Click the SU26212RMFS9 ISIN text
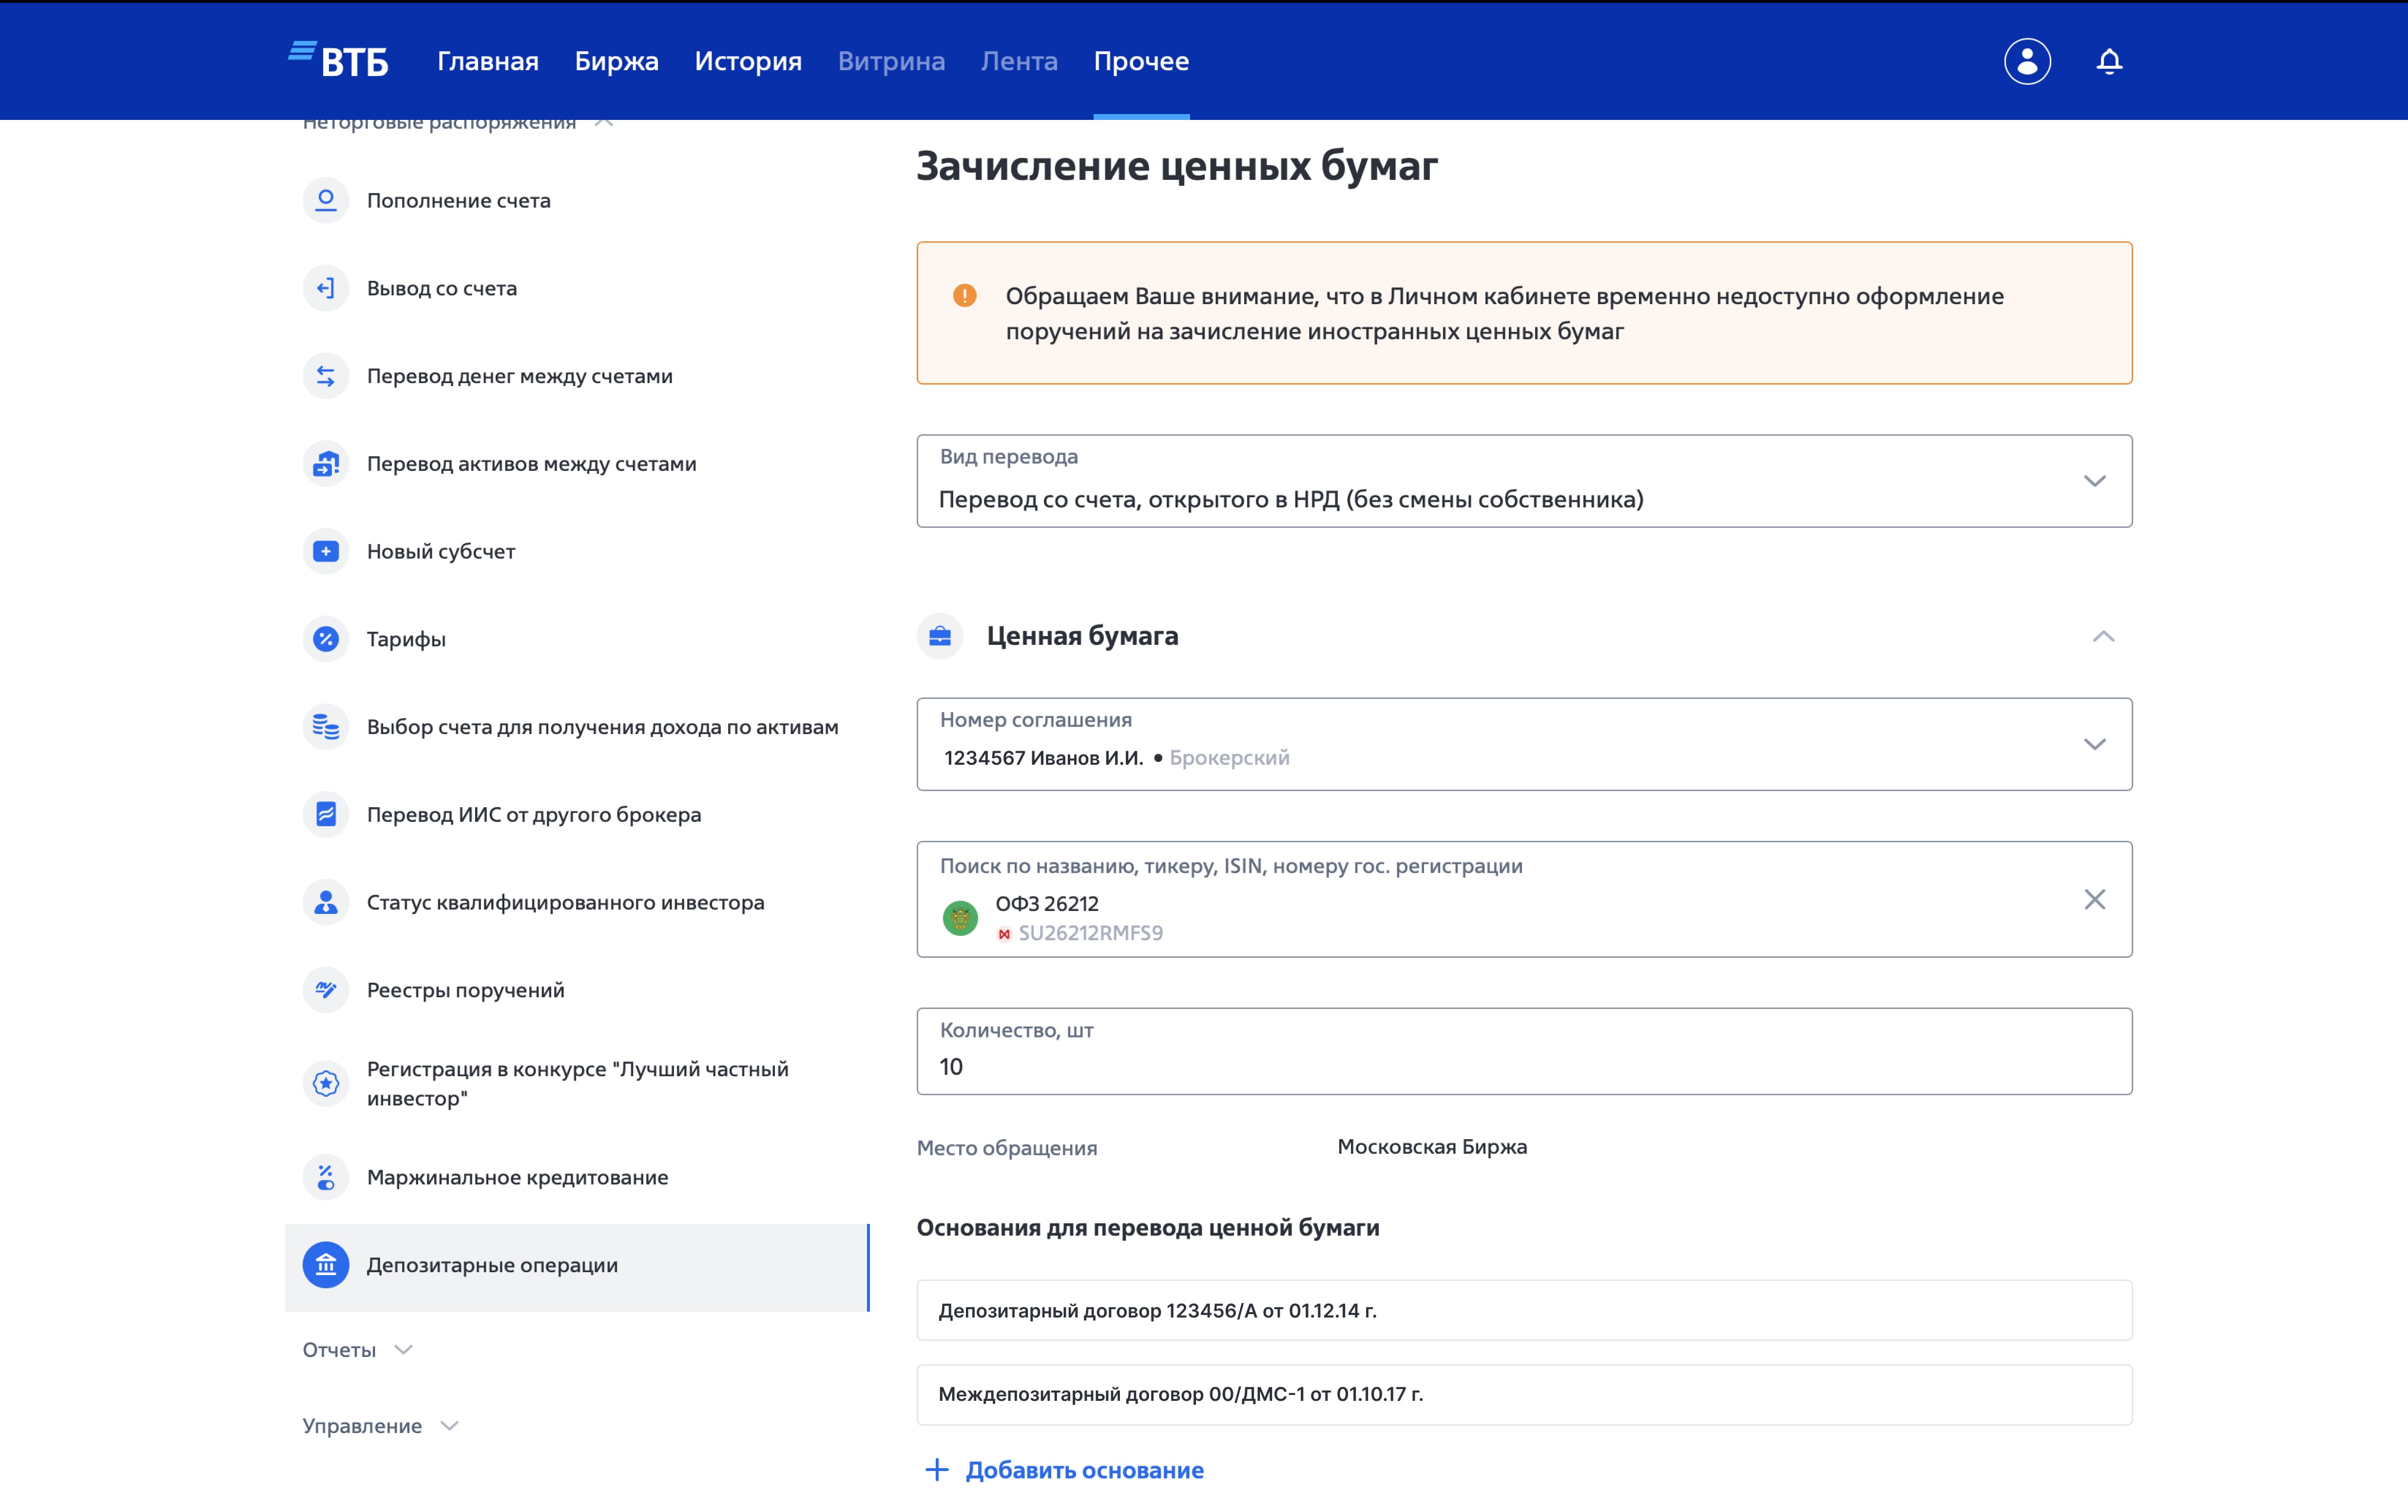Image resolution: width=2408 pixels, height=1512 pixels. click(x=1091, y=933)
